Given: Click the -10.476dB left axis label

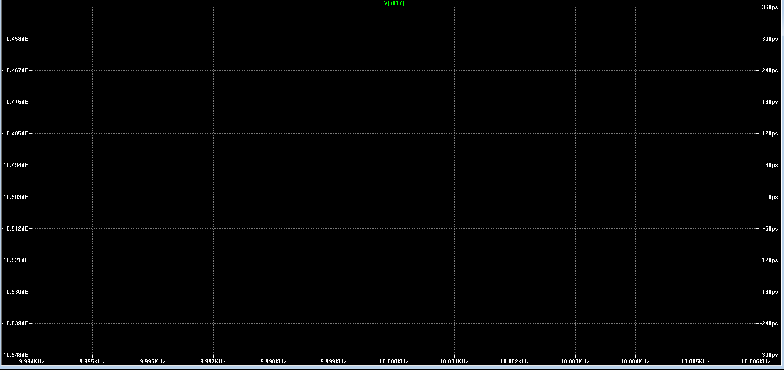Looking at the screenshot, I should click(15, 102).
